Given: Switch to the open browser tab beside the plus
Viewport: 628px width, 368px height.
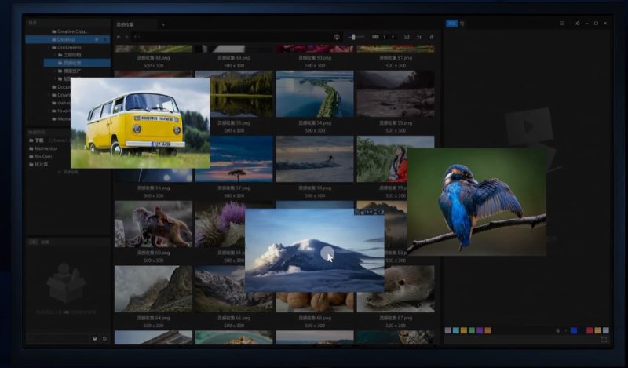Looking at the screenshot, I should pyautogui.click(x=134, y=25).
